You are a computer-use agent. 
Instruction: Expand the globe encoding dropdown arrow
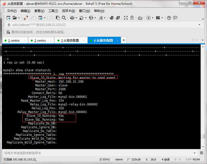click(x=95, y=18)
